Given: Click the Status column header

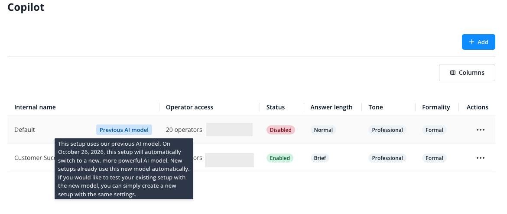Looking at the screenshot, I should [276, 107].
